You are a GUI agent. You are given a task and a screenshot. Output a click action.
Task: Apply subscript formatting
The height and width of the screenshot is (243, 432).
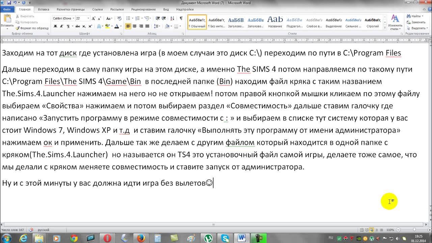[84, 26]
